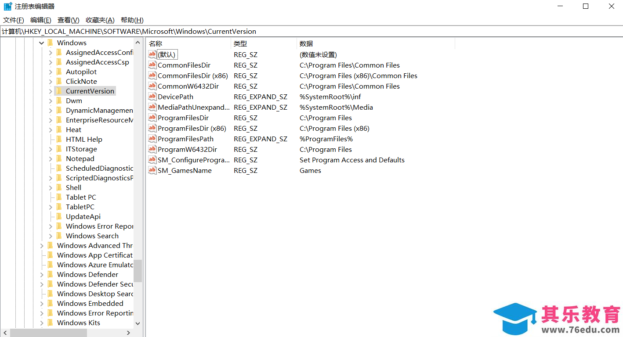
Task: Click the string icon beside SM_ConfigureProgra...
Action: point(152,160)
